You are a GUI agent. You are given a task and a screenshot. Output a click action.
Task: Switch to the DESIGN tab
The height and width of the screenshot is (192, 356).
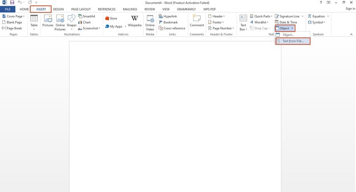click(58, 9)
